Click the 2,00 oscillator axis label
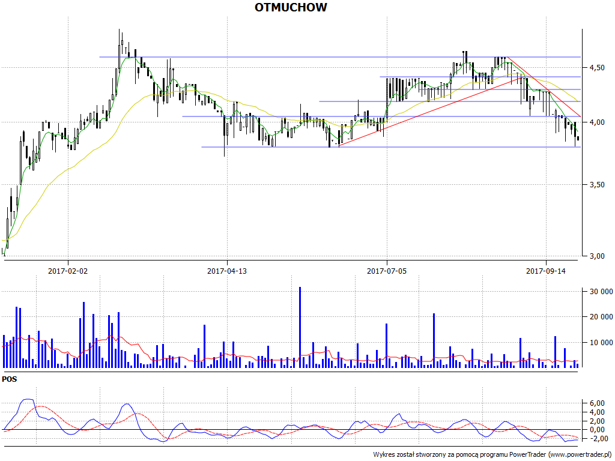Viewport: 615px width, 461px height. (x=597, y=421)
